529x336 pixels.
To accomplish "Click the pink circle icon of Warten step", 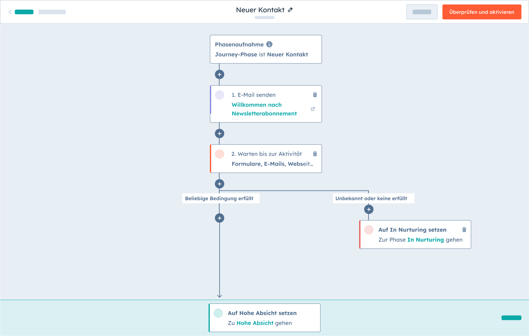I will coord(220,154).
